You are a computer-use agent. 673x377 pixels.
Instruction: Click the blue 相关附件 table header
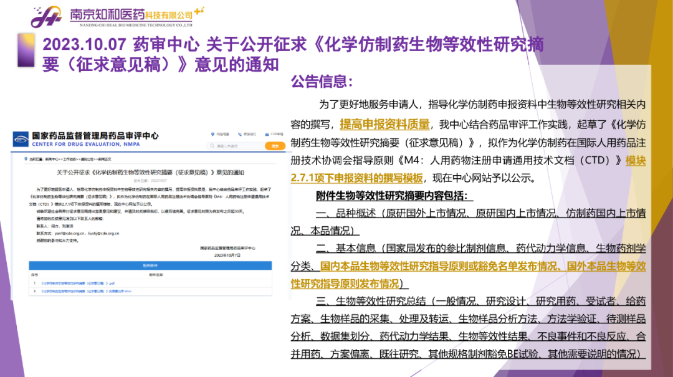[x=150, y=265]
